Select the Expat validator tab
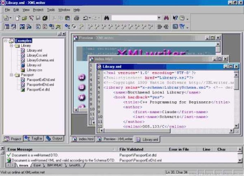Viewport: 244px width, 176px height. coord(37,166)
